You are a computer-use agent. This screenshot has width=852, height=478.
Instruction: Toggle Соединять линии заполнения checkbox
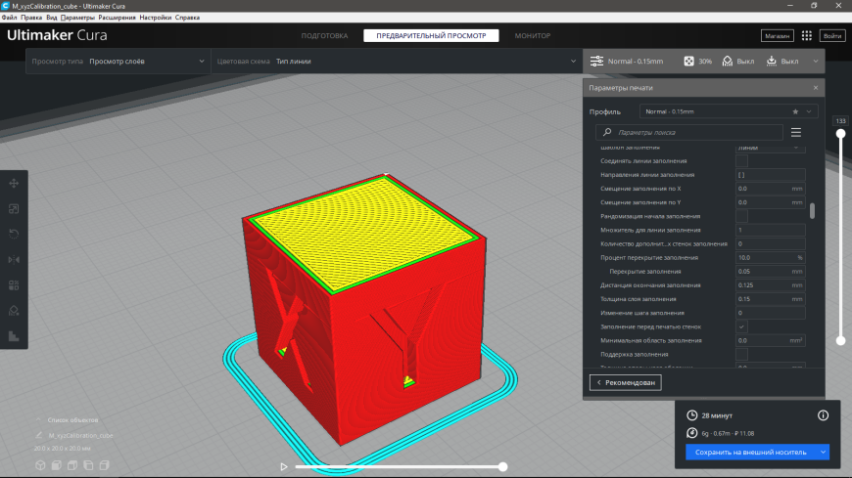click(741, 161)
